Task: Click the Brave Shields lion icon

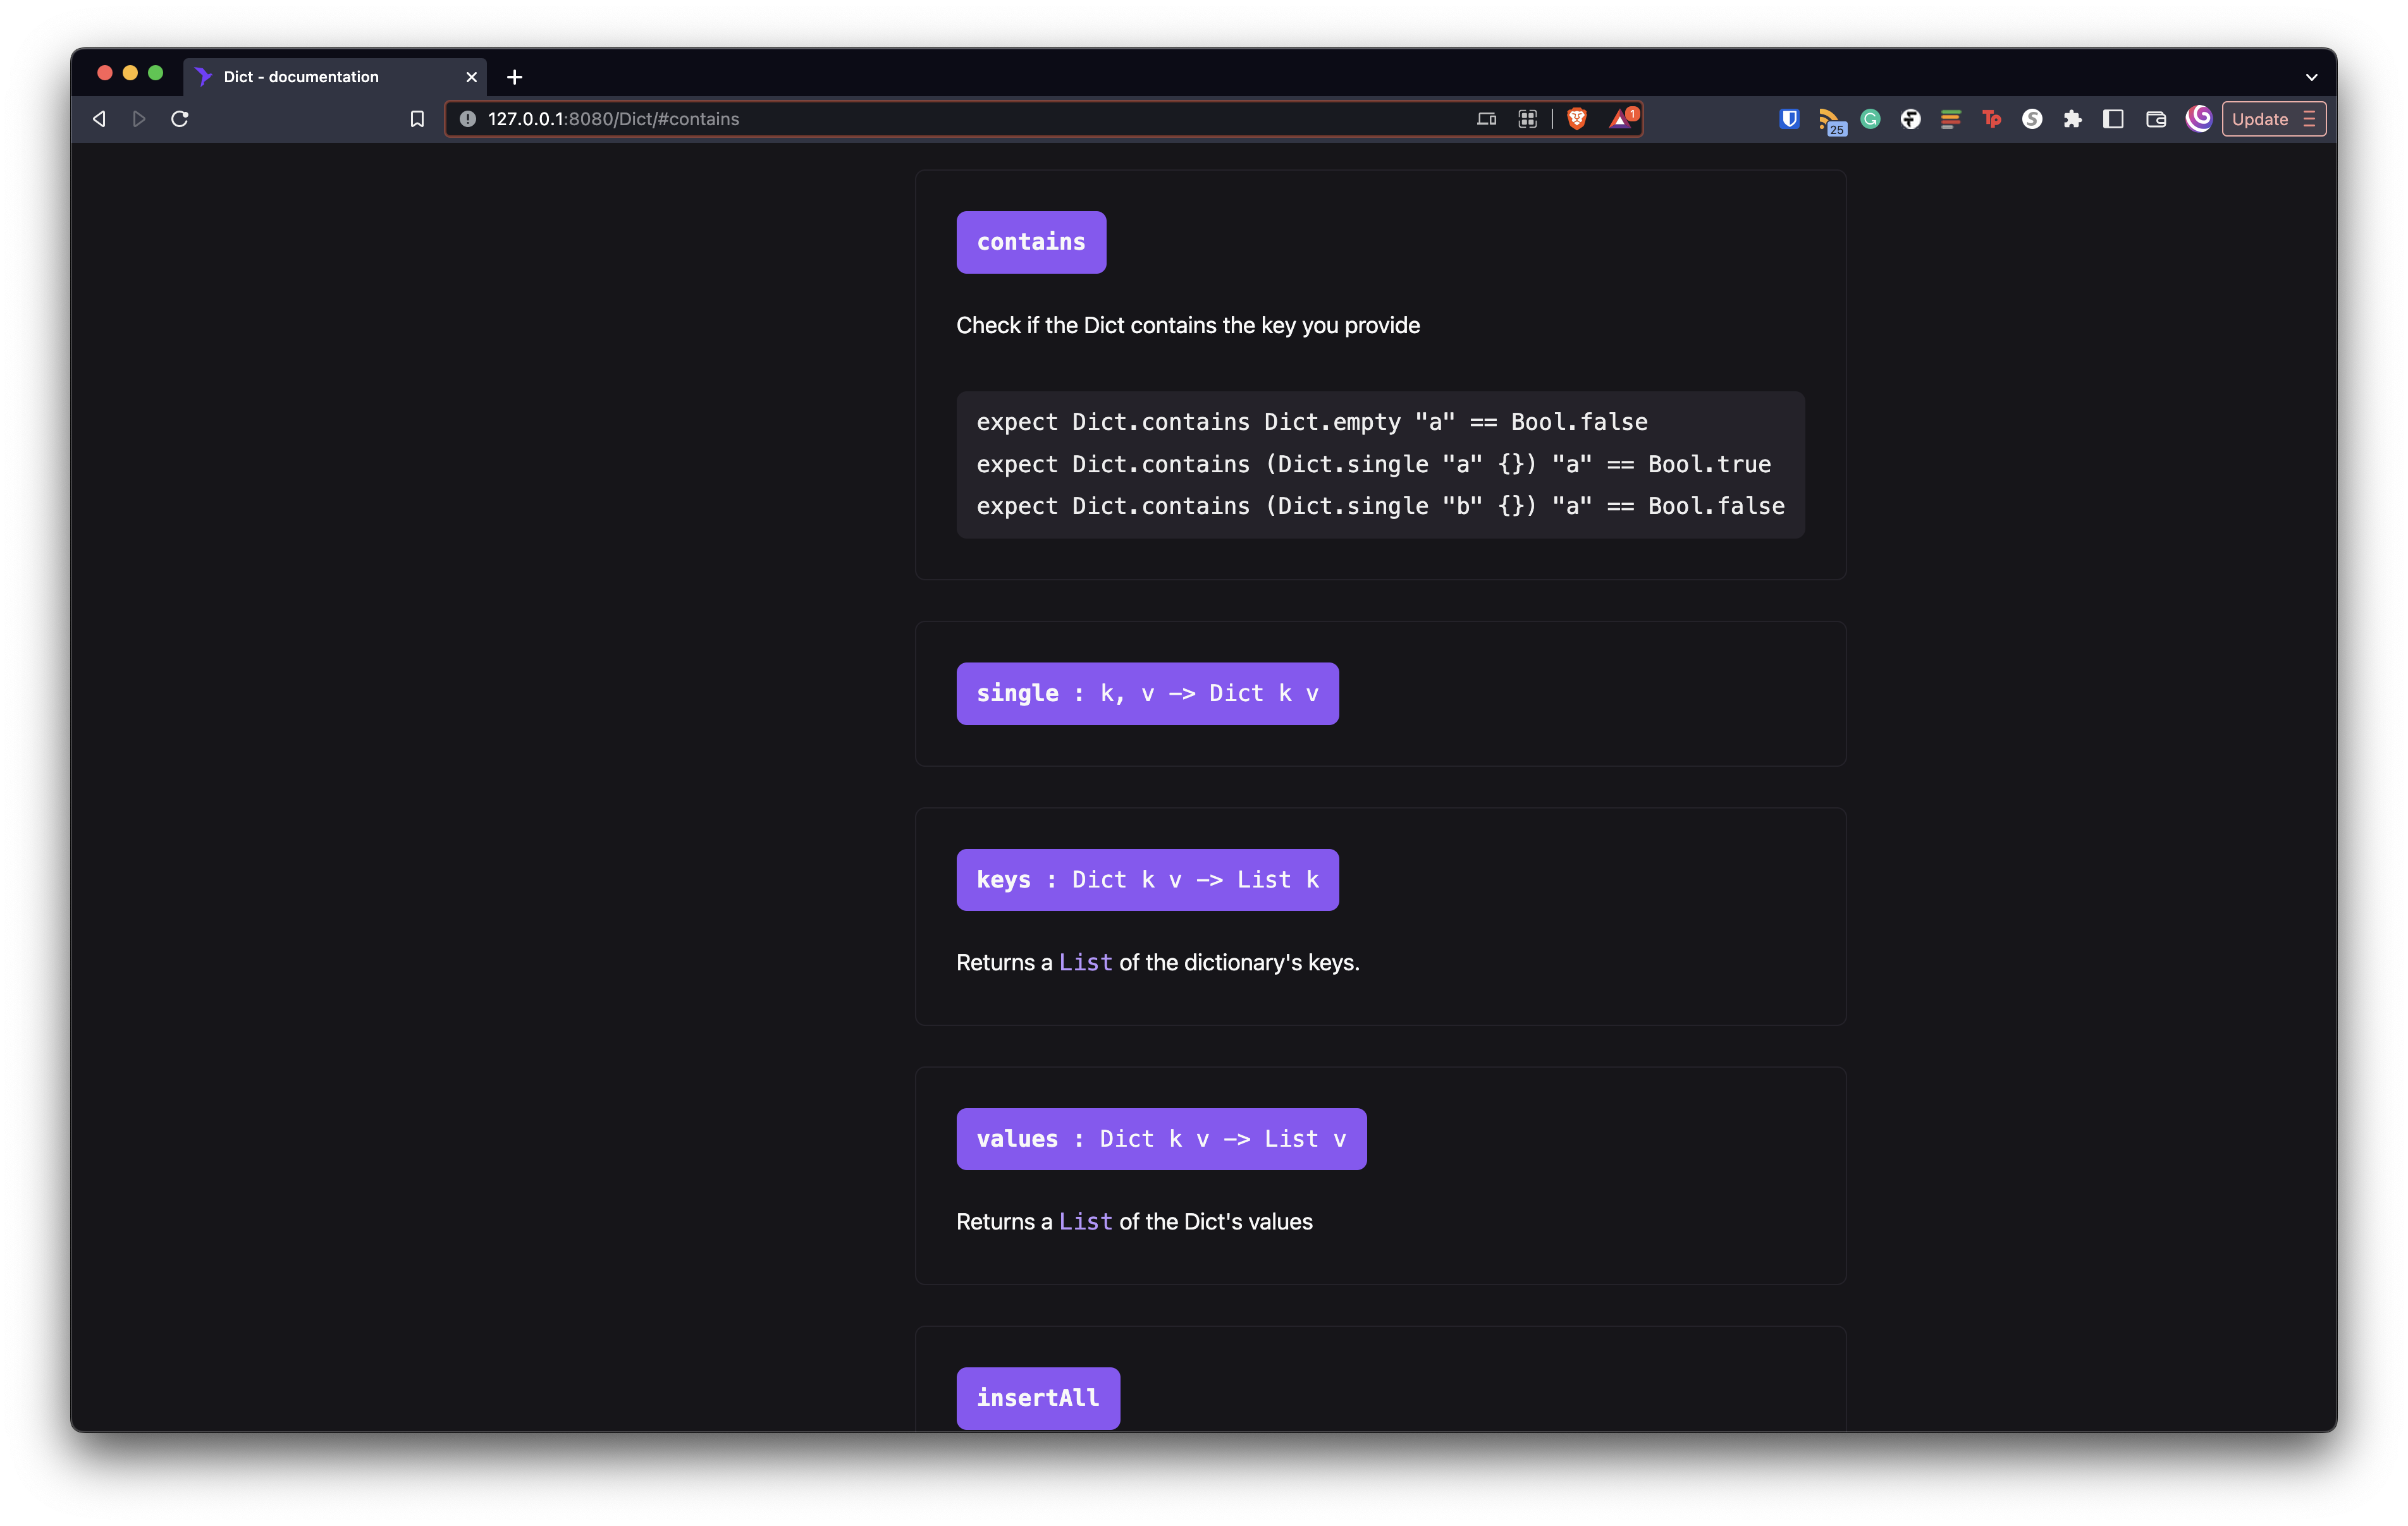Action: tap(1577, 119)
